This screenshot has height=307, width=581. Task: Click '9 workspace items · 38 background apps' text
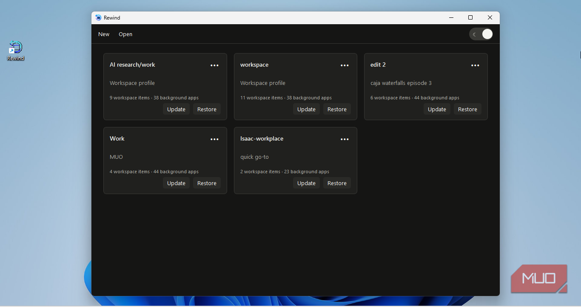pos(154,98)
